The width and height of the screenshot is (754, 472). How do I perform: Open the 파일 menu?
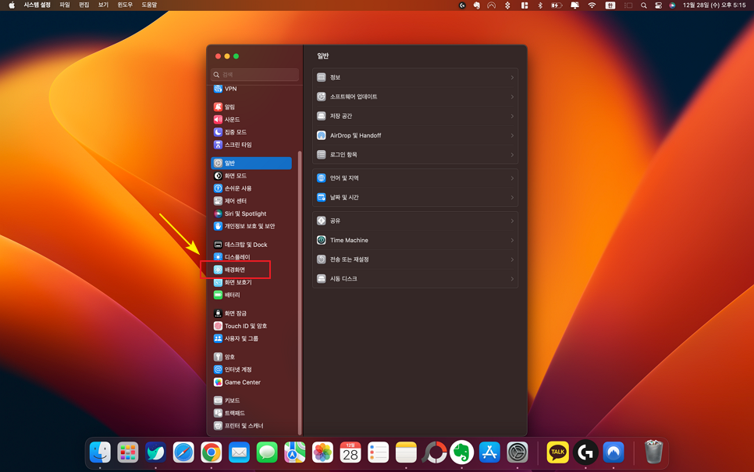coord(65,5)
